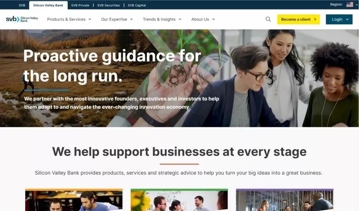The image size is (359, 211).
Task: Expand Products & Services menu
Action: (69, 20)
